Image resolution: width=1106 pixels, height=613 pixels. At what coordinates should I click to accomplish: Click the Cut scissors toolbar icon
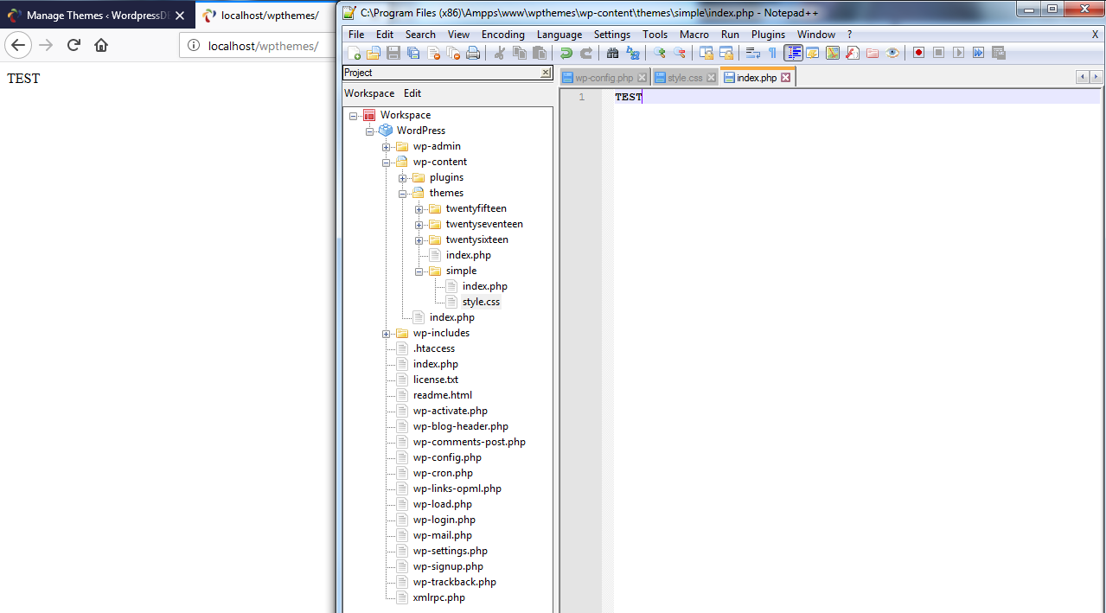[499, 53]
